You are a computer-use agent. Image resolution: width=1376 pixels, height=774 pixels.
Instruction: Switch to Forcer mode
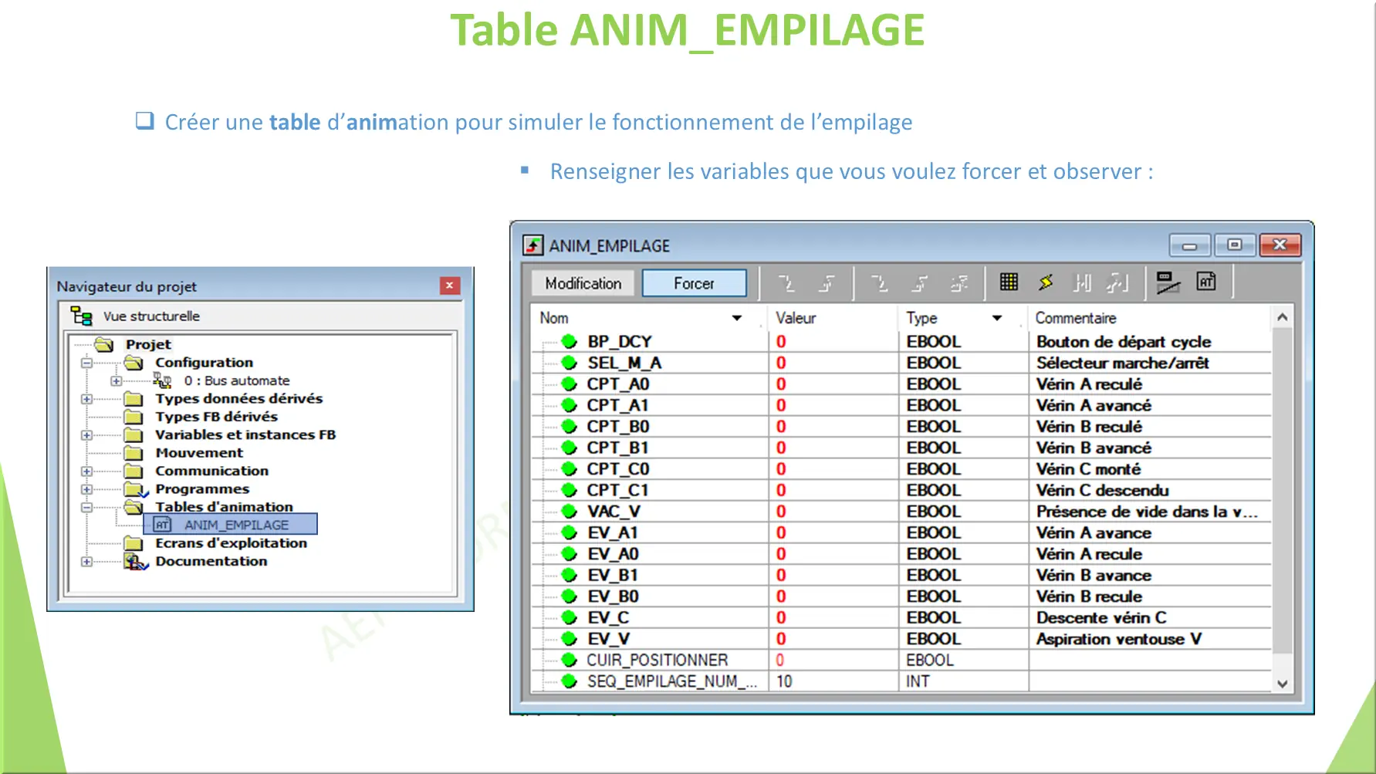(694, 282)
